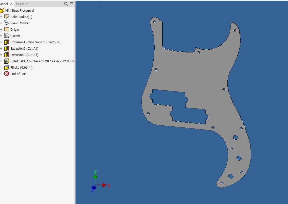Select the Sketch1 label
Image resolution: width=288 pixels, height=204 pixels.
click(x=16, y=36)
